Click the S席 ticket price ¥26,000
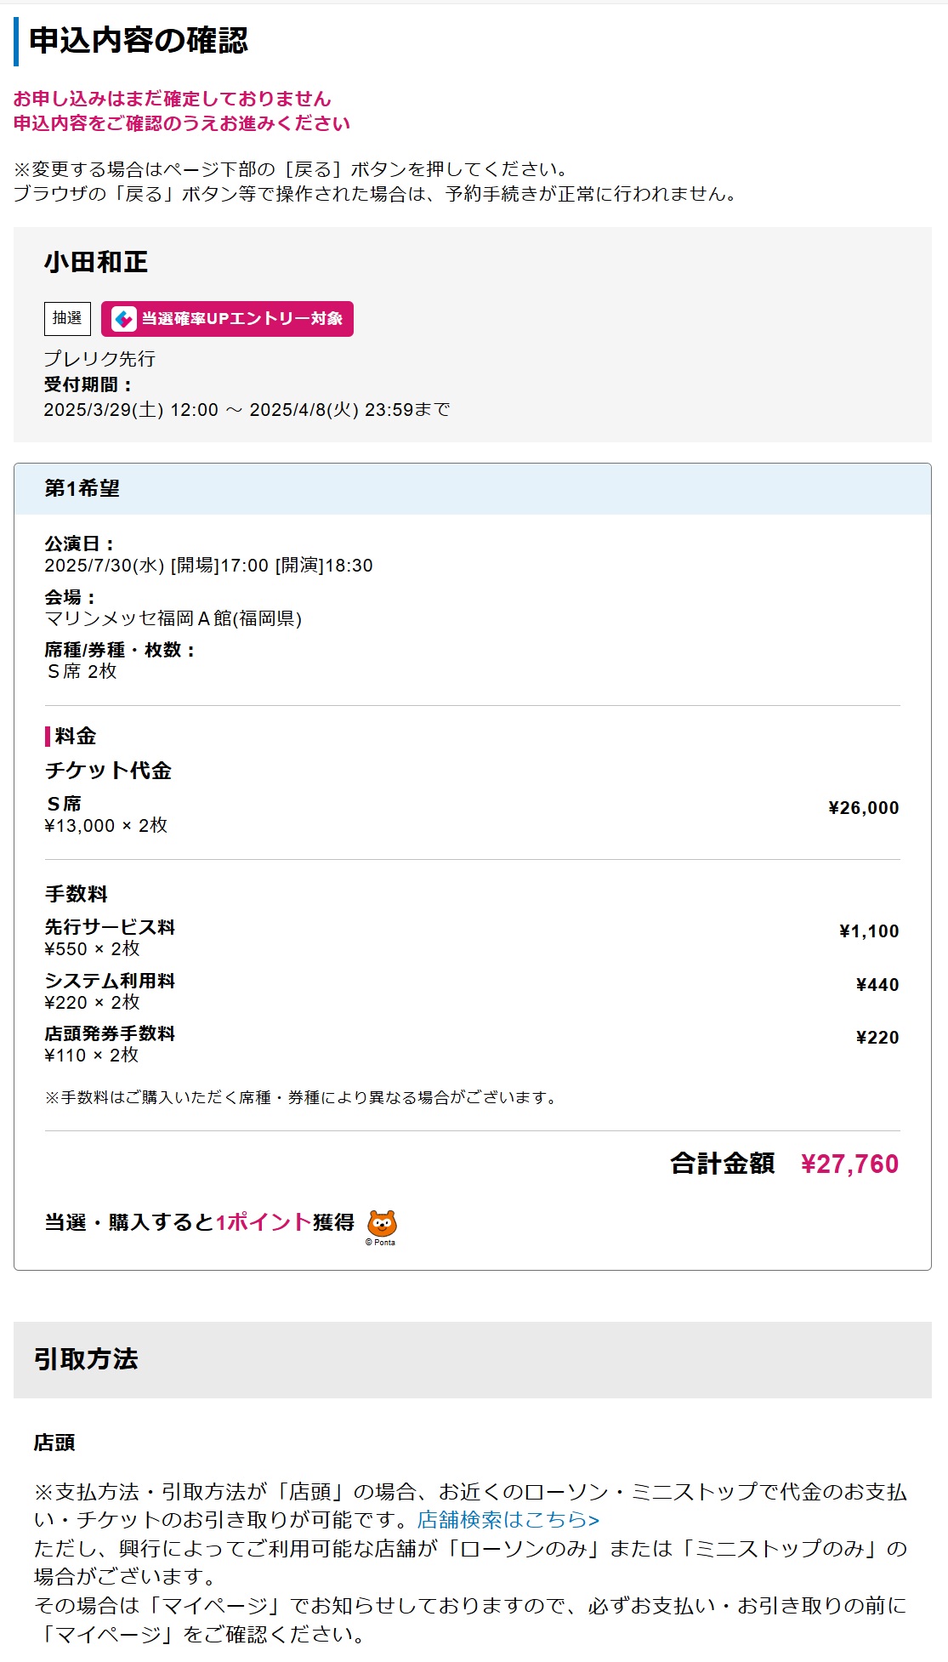Viewport: 948px width, 1662px height. [864, 808]
